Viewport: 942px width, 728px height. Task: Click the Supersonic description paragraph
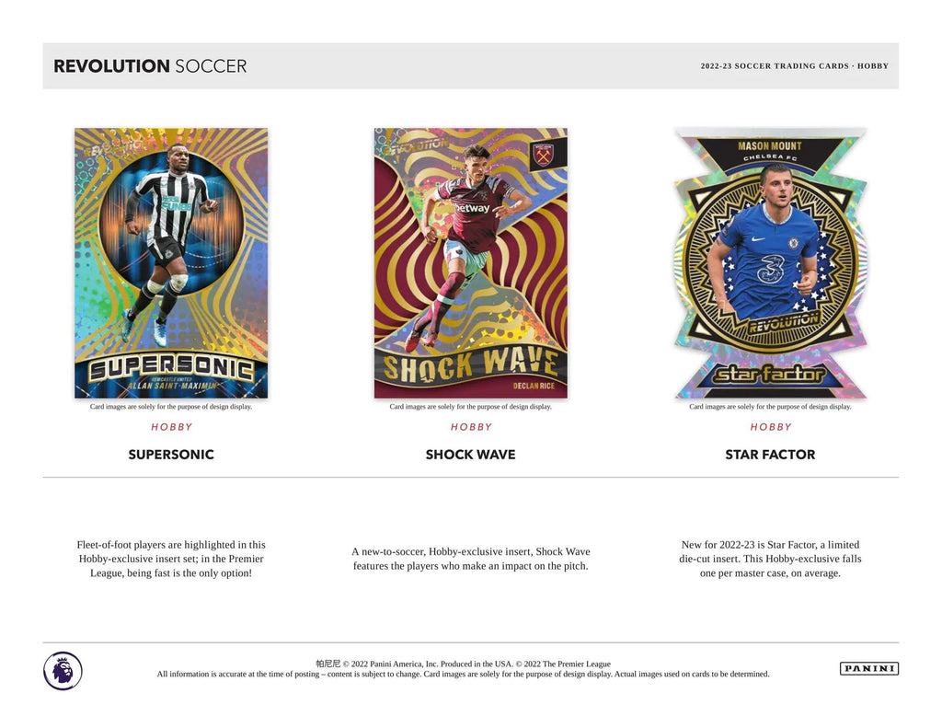point(171,559)
